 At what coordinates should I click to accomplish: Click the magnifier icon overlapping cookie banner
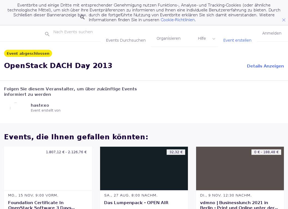point(82,17)
